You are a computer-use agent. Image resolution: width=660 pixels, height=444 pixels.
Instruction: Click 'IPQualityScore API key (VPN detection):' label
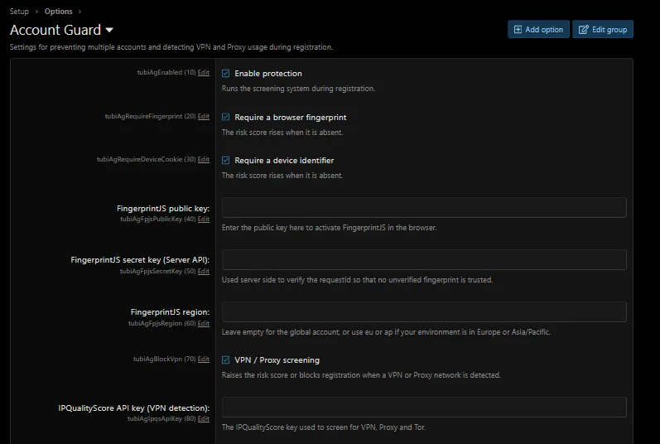tap(134, 408)
